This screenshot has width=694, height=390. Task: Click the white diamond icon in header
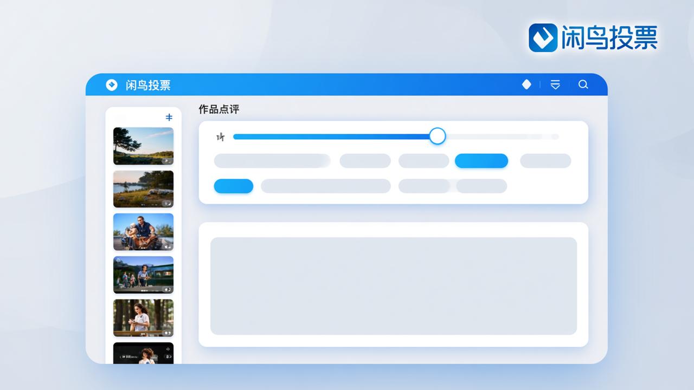(x=526, y=84)
